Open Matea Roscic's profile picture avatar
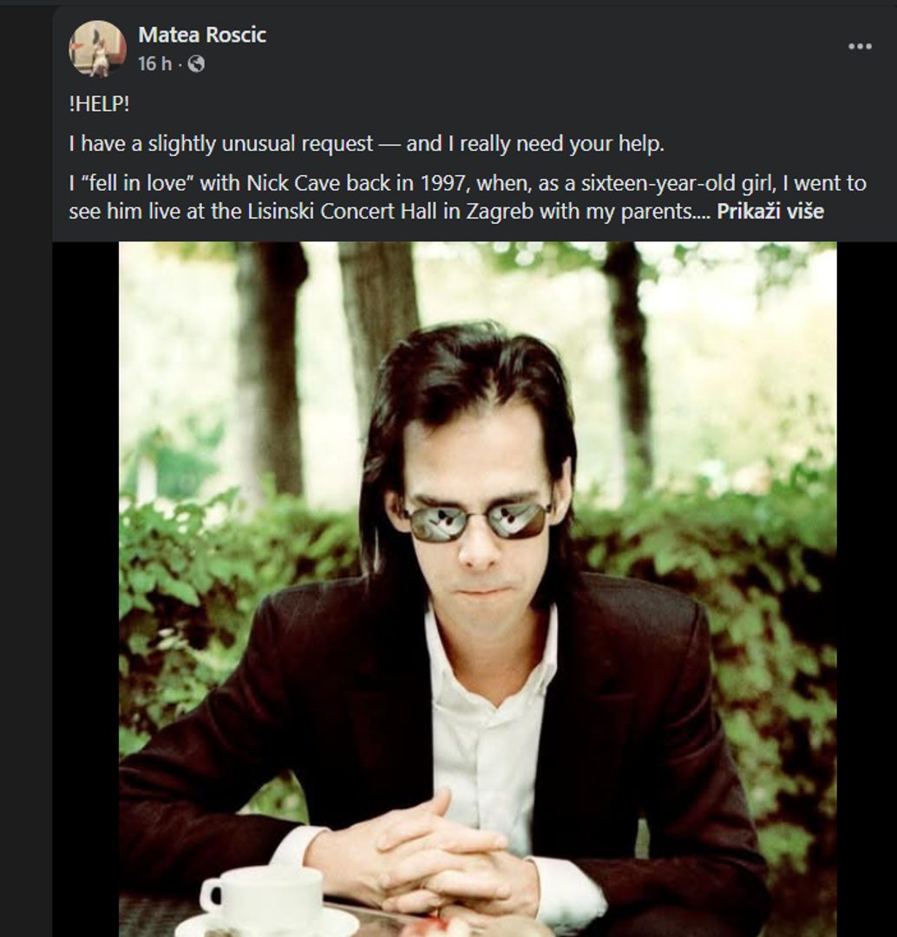 click(97, 49)
